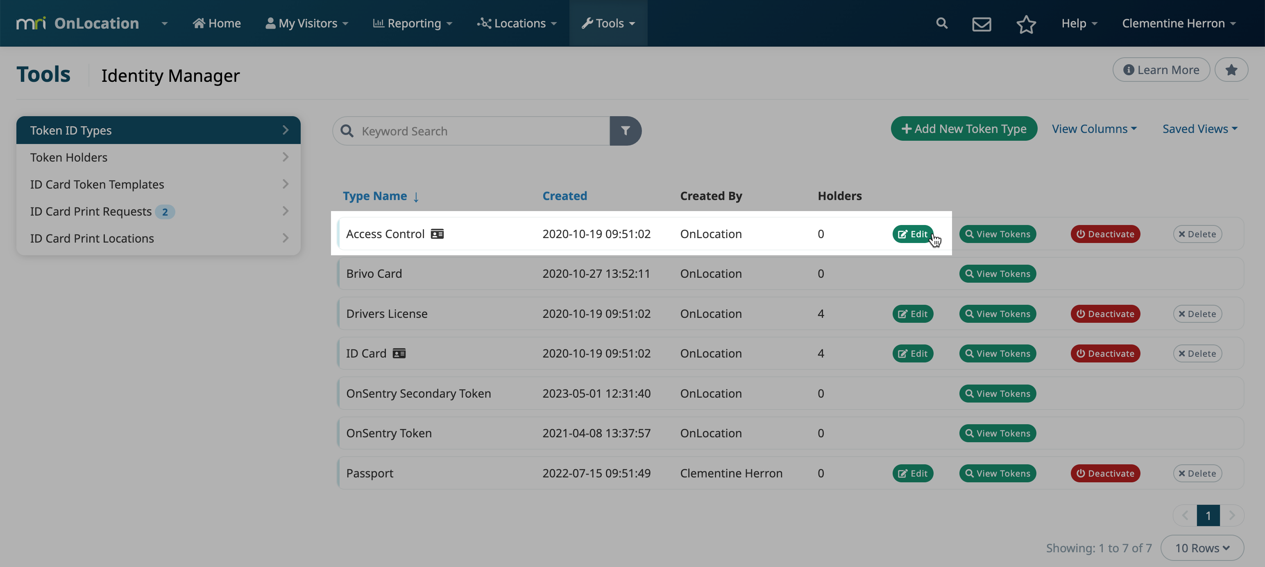Click the ID card icon beside Access Control
Viewport: 1265px width, 567px height.
point(437,234)
